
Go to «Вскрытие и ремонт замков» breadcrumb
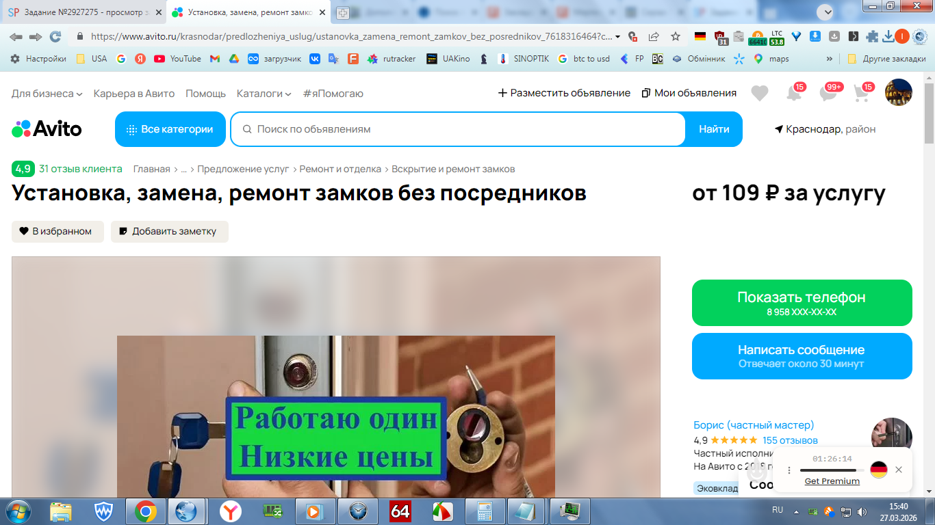(453, 169)
